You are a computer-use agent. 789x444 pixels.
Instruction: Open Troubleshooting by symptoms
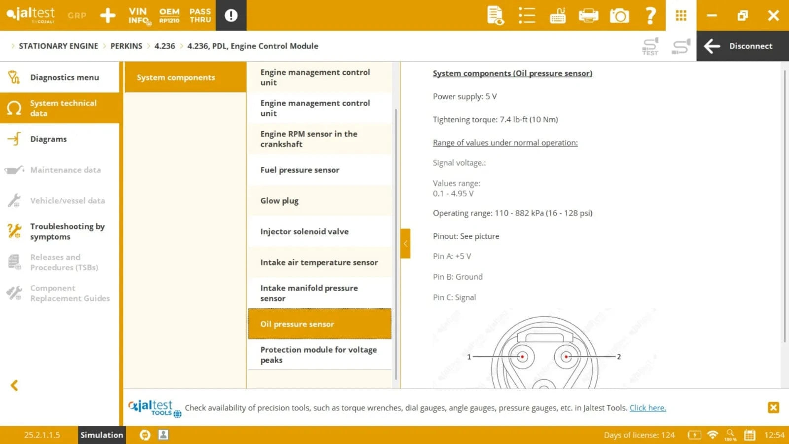tap(67, 231)
